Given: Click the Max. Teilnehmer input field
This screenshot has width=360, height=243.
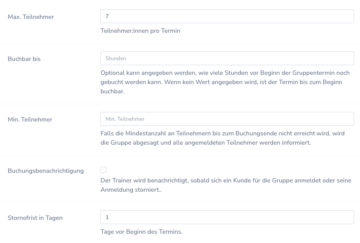Looking at the screenshot, I should coord(227,16).
